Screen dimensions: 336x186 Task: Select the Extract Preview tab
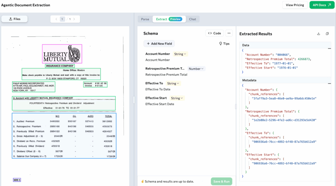(169, 19)
